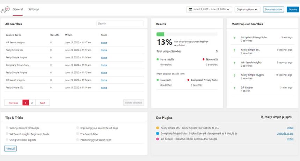
Task: Click the Results column header
Action: 55,35
